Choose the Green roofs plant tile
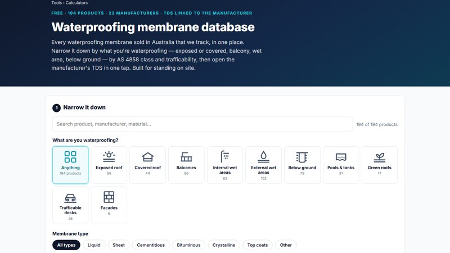This screenshot has height=253, width=450. (379, 165)
